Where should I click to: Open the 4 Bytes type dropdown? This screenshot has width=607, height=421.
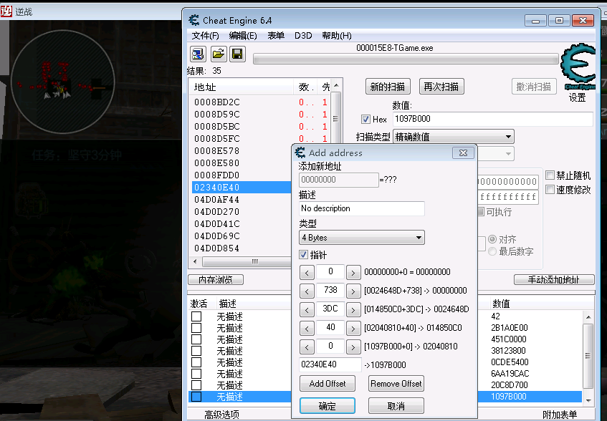362,238
